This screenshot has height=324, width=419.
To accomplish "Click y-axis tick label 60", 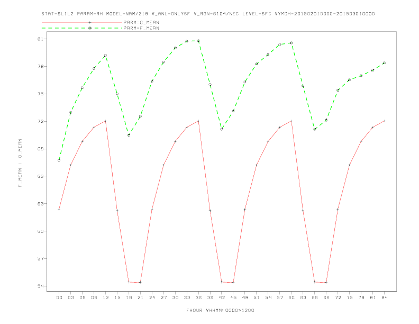I will pyautogui.click(x=41, y=231).
